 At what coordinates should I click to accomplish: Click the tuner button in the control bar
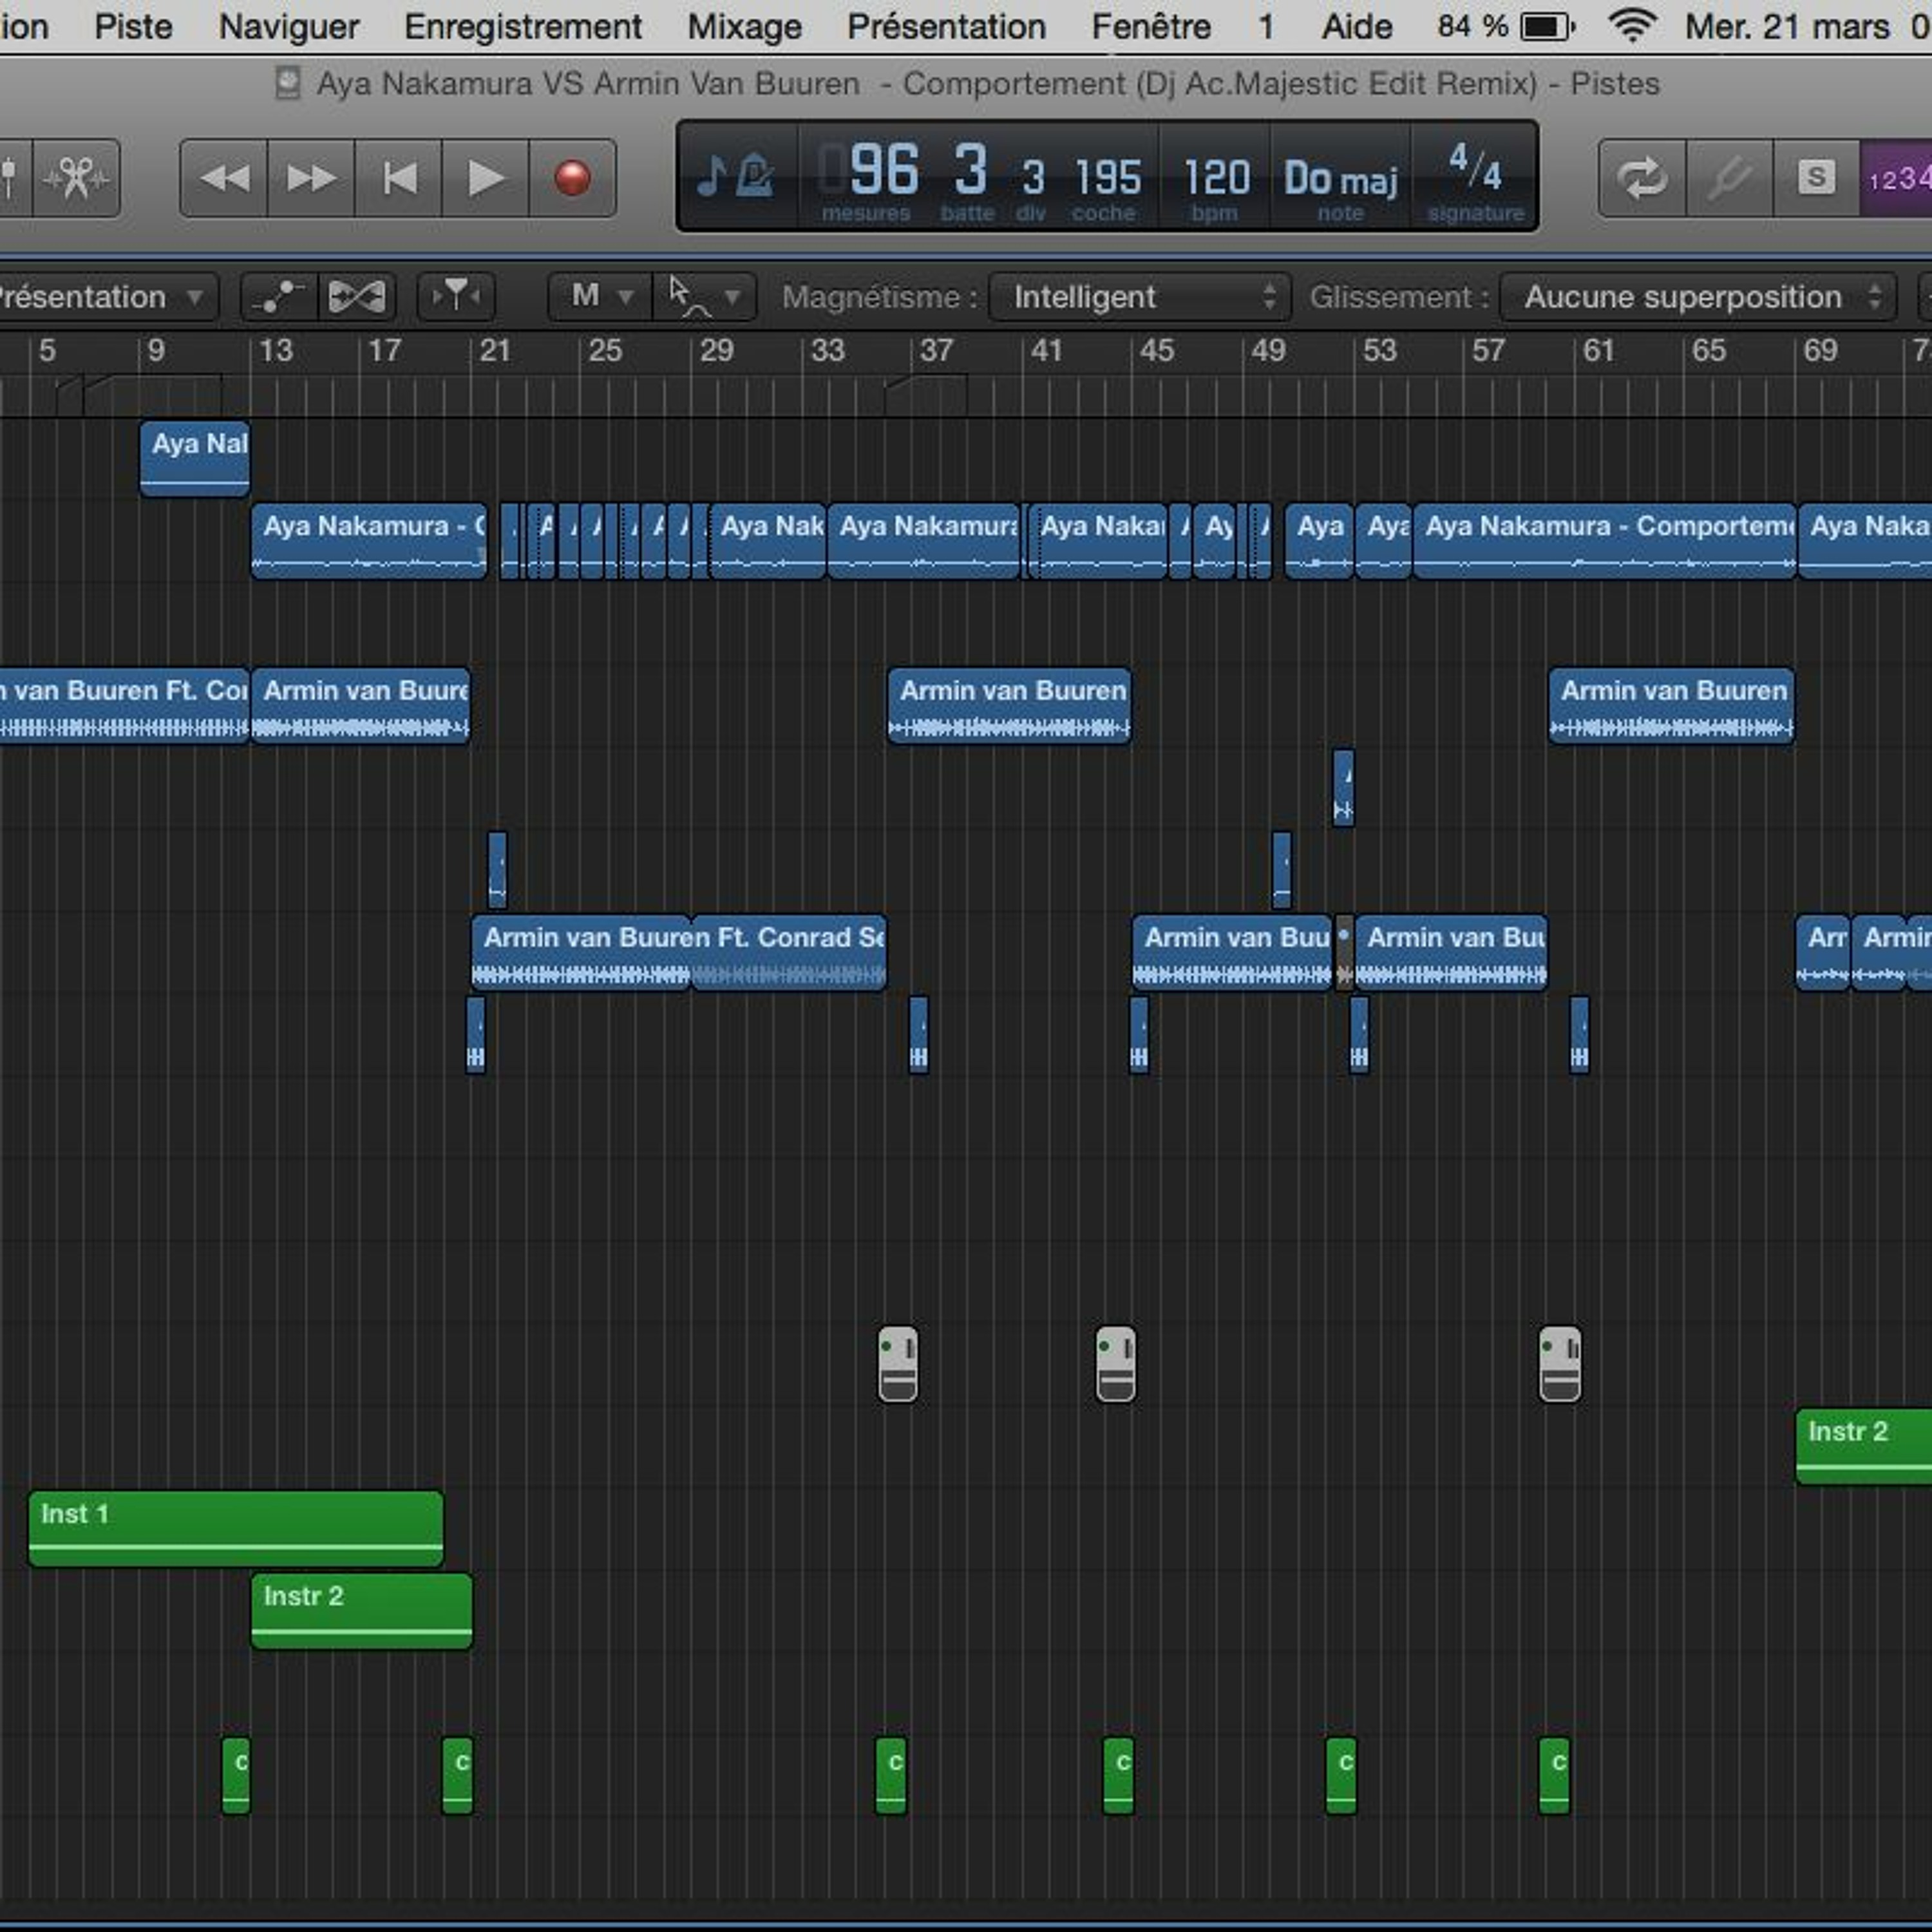pyautogui.click(x=1729, y=179)
